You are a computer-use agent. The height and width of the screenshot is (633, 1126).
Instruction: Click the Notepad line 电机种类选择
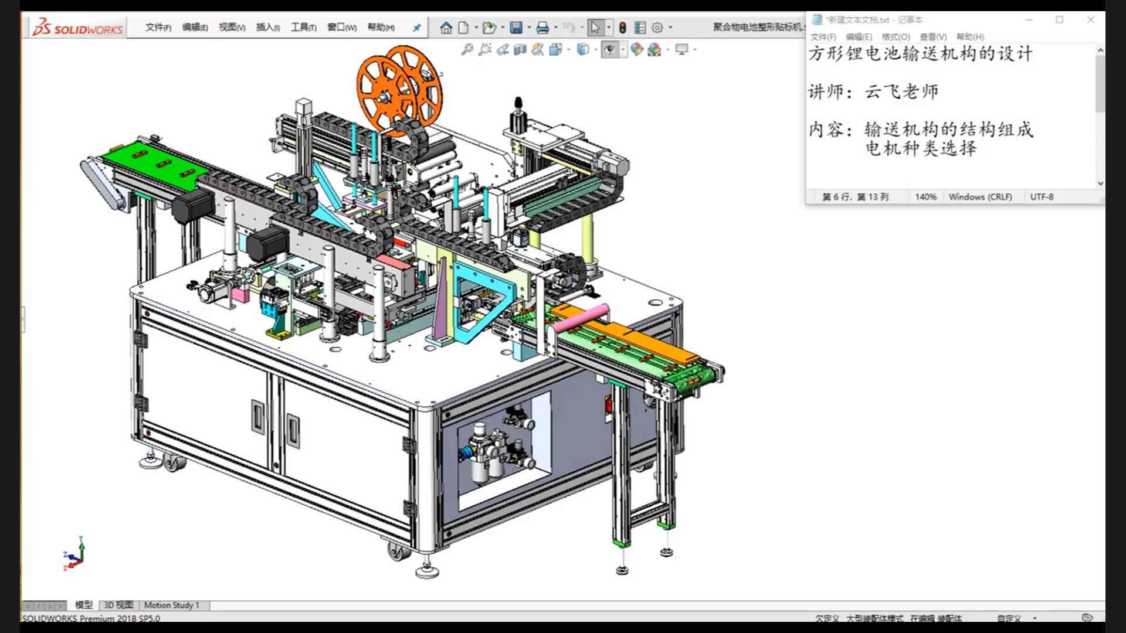[921, 148]
